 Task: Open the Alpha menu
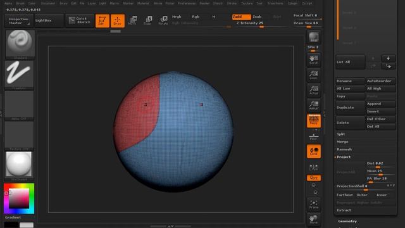(8, 3)
